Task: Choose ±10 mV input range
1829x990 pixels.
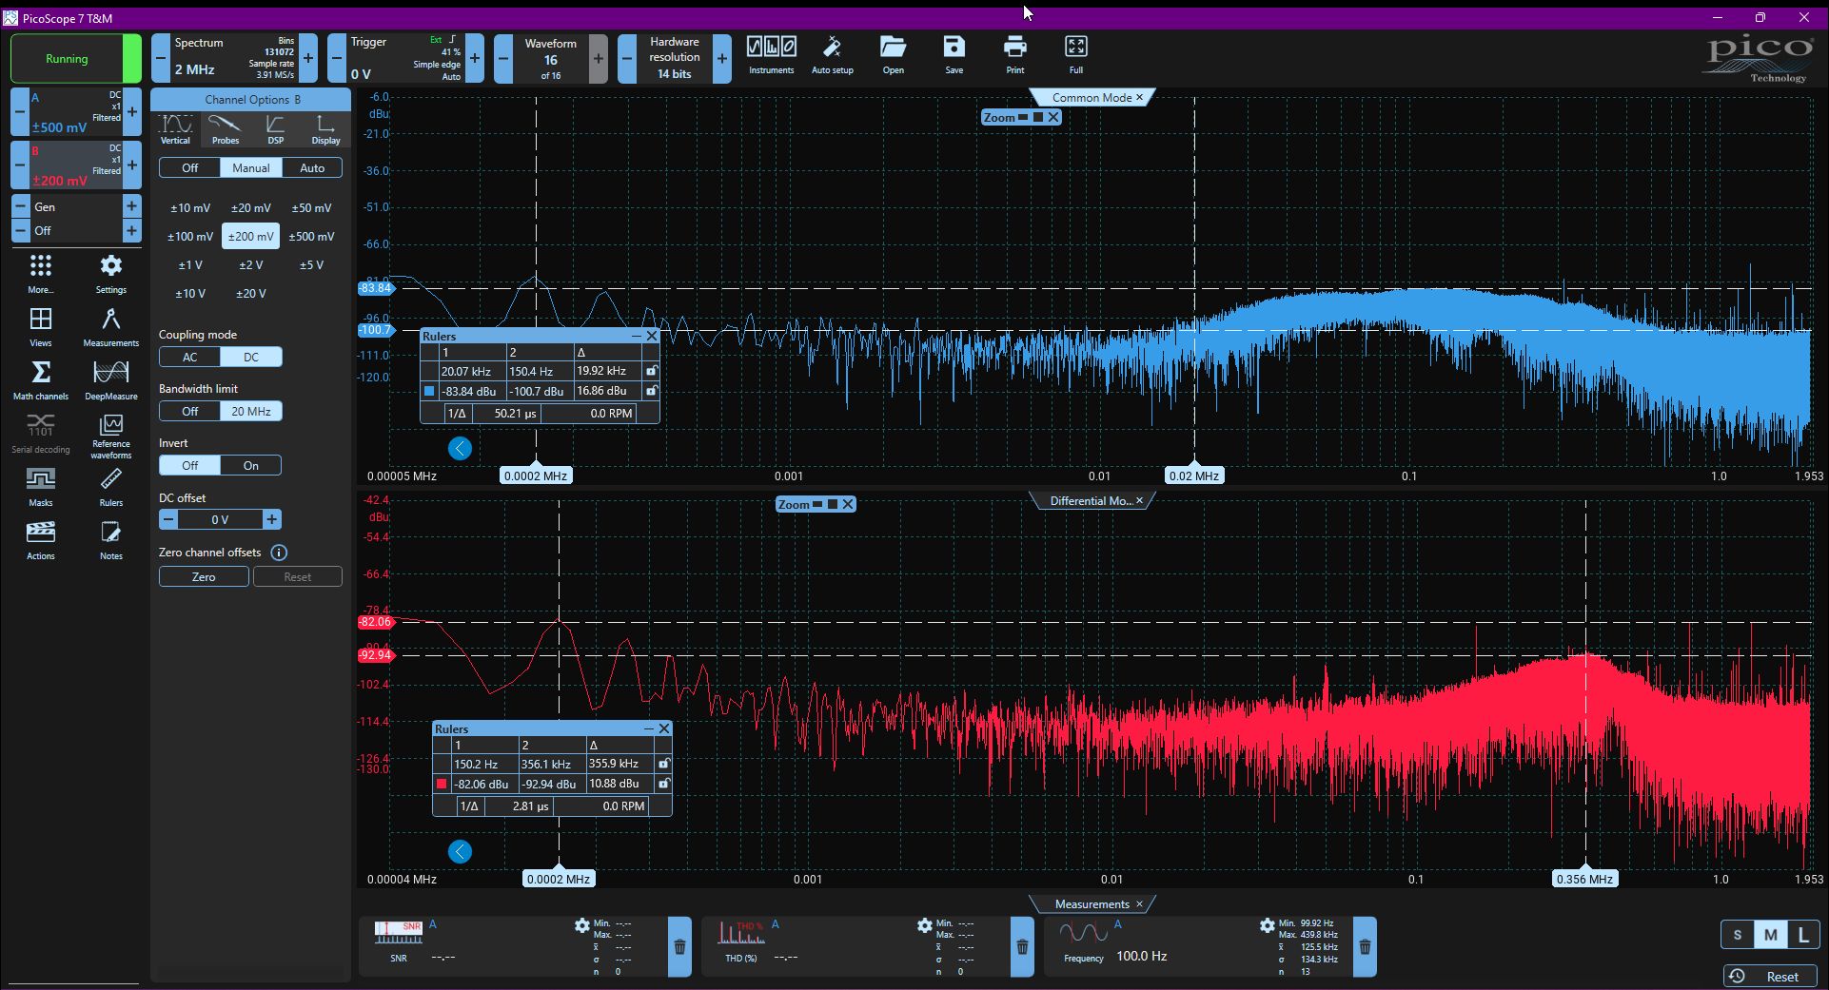Action: click(x=189, y=208)
